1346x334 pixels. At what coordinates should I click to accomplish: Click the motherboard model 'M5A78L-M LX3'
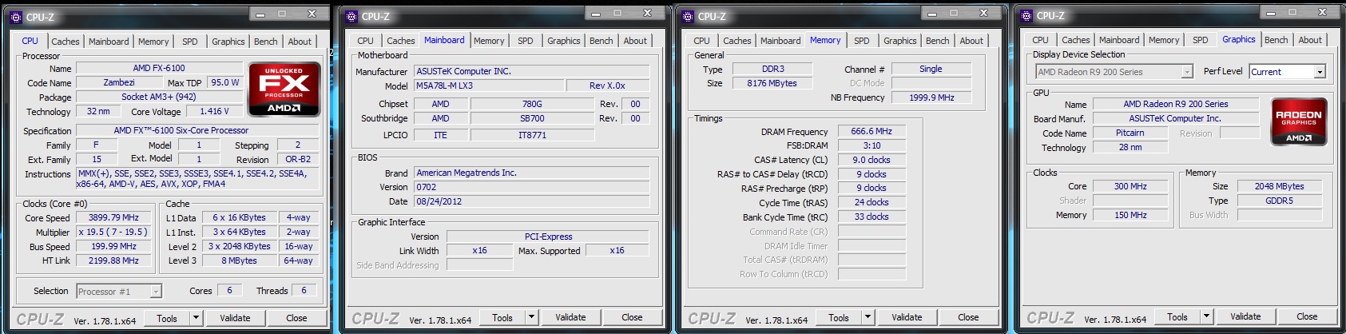[488, 85]
